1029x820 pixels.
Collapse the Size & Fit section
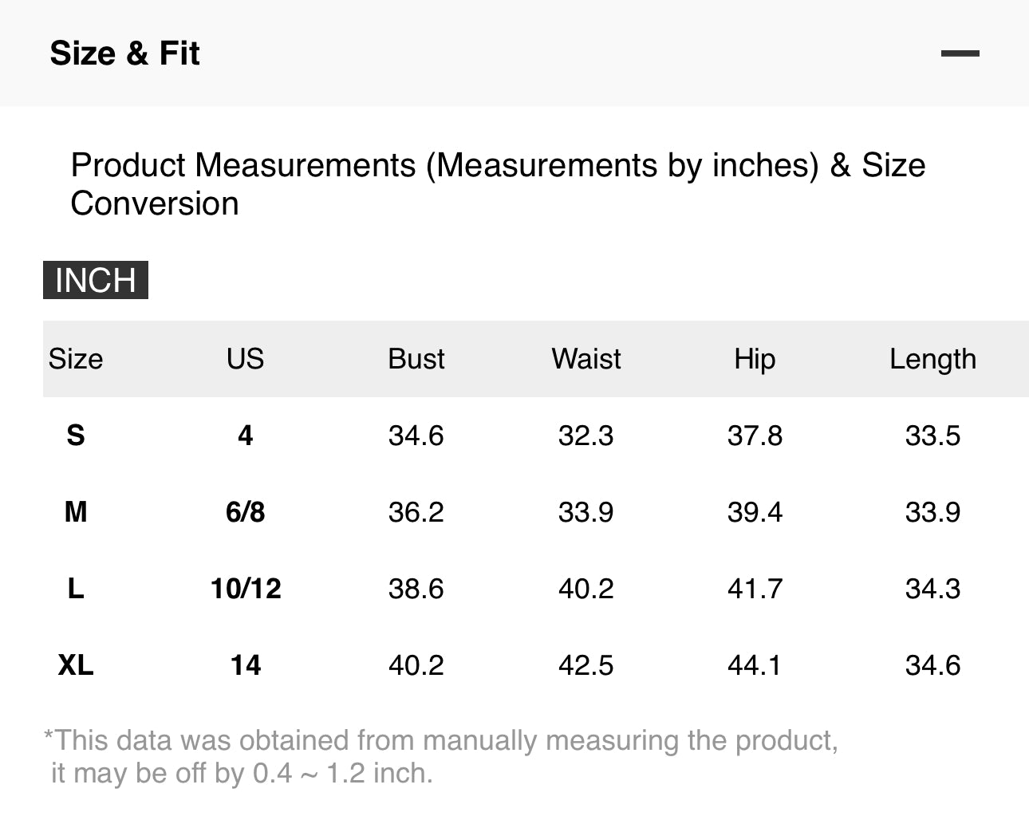[960, 53]
